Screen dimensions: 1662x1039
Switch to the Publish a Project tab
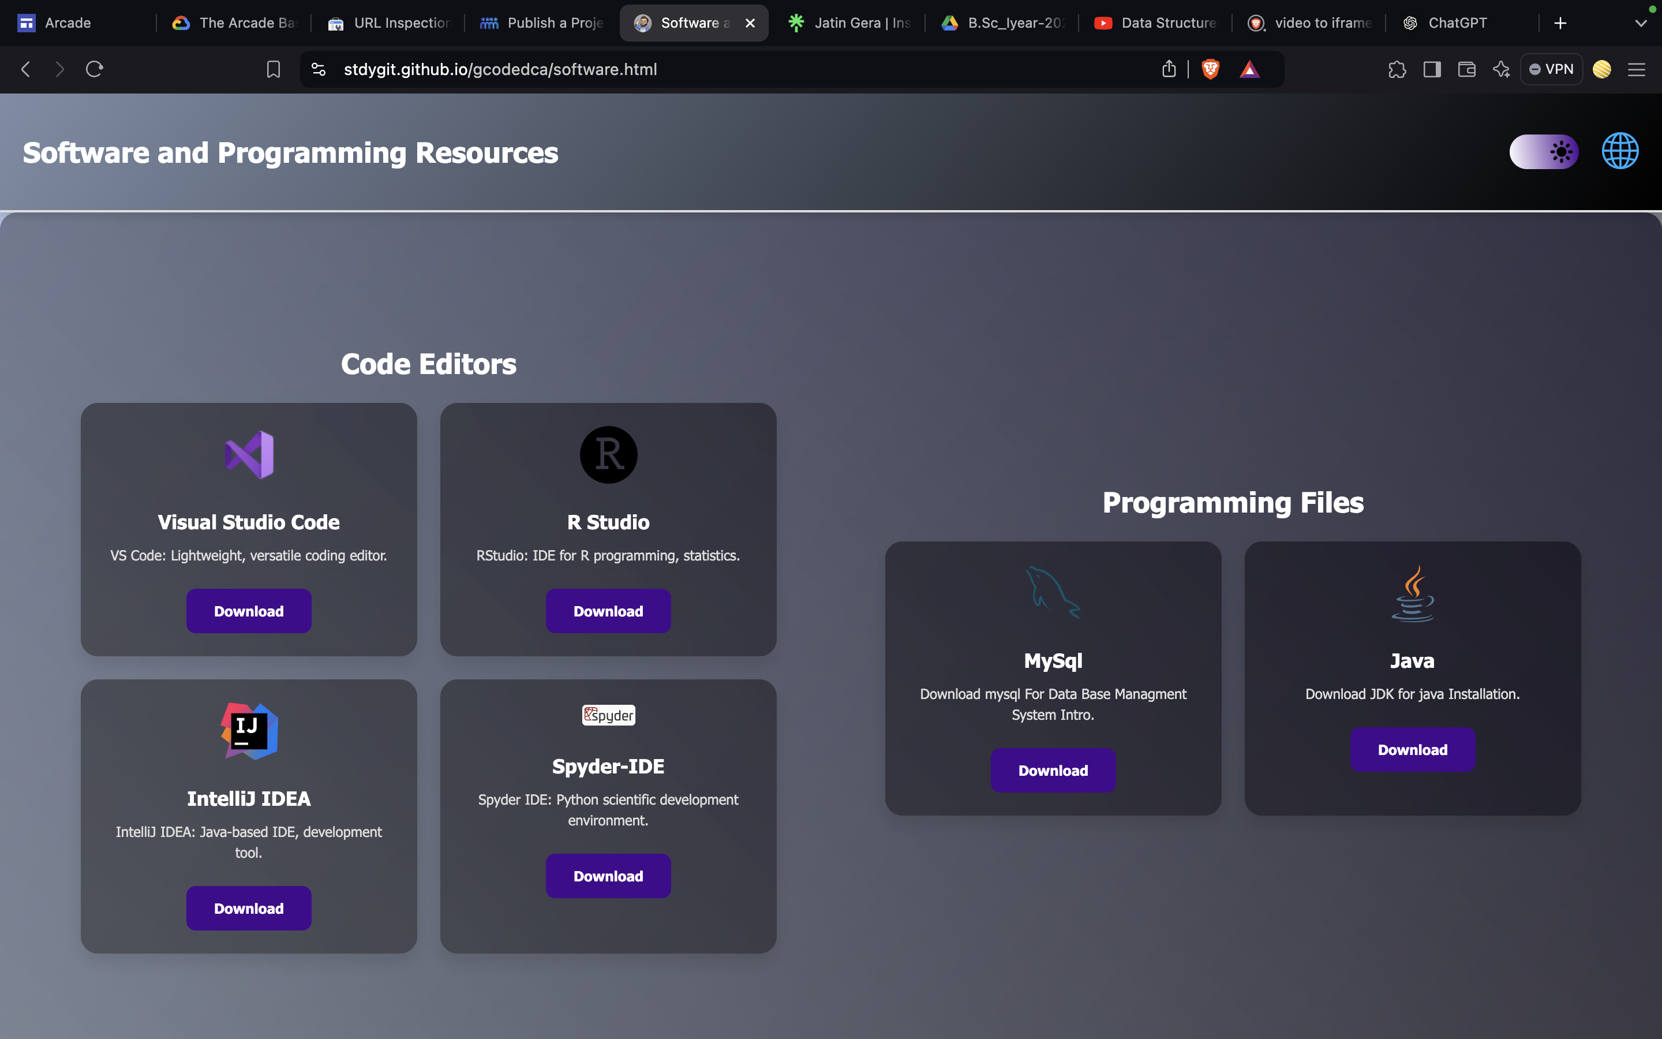click(x=541, y=23)
